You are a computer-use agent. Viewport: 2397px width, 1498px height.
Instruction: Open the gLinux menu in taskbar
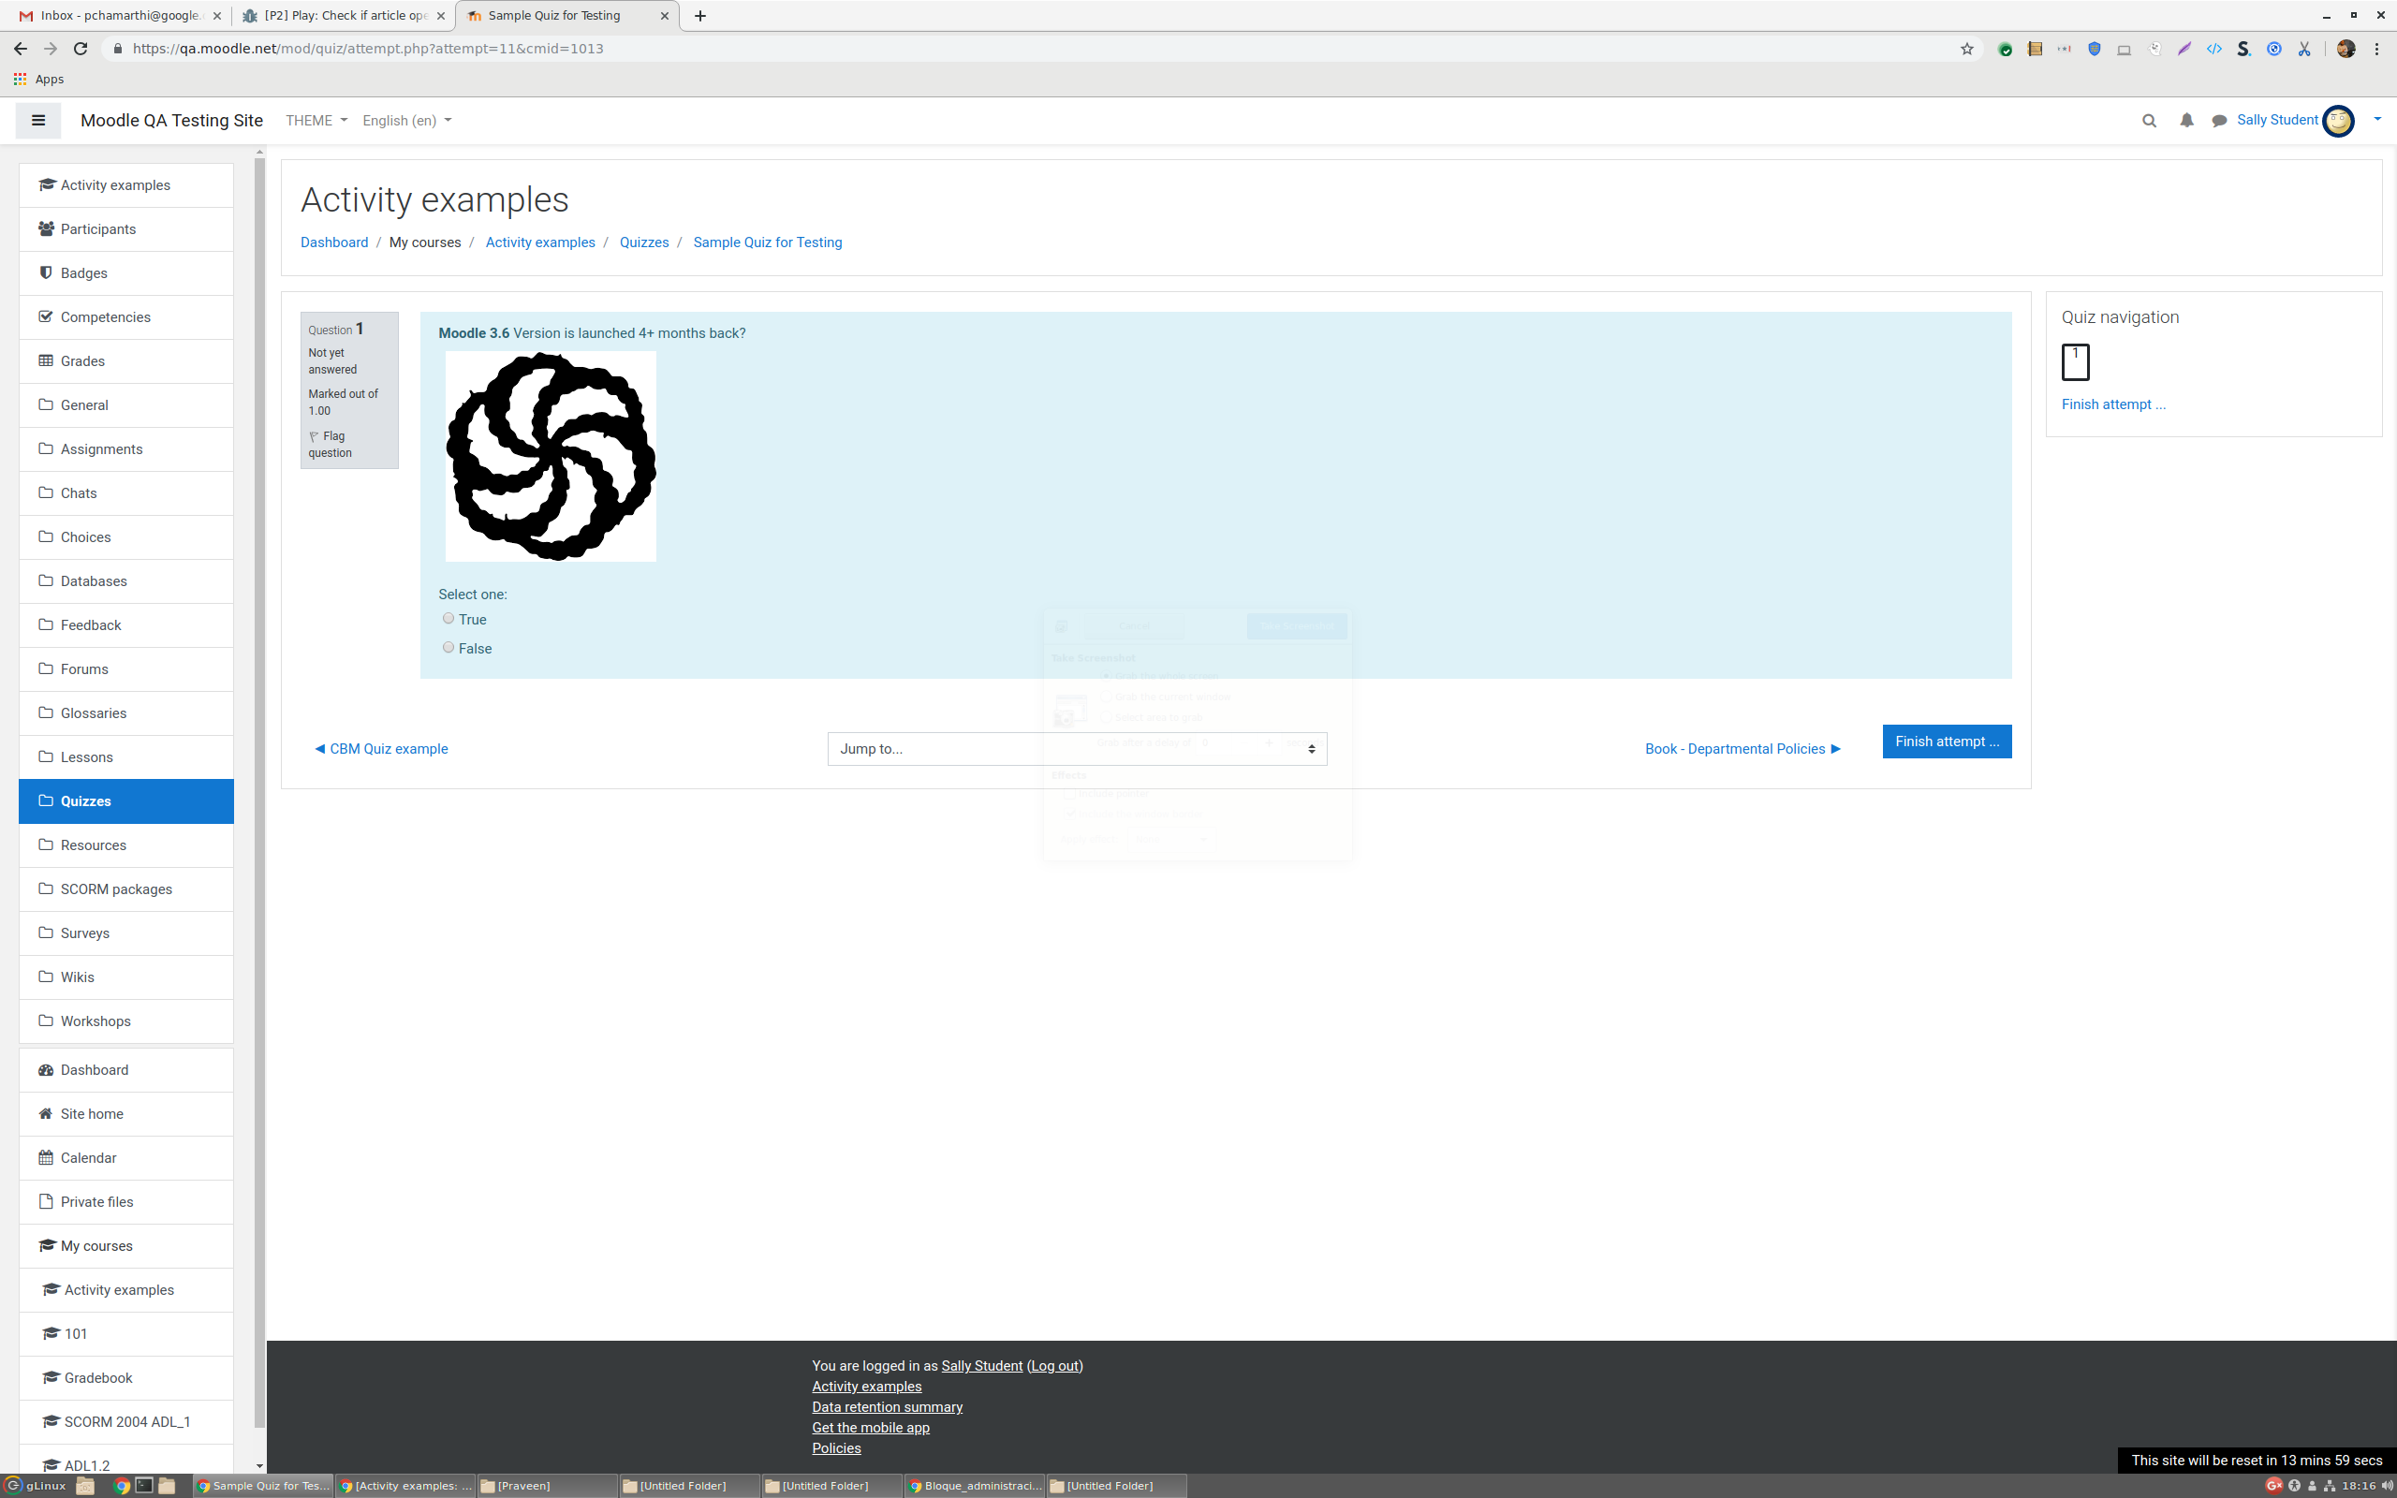36,1485
